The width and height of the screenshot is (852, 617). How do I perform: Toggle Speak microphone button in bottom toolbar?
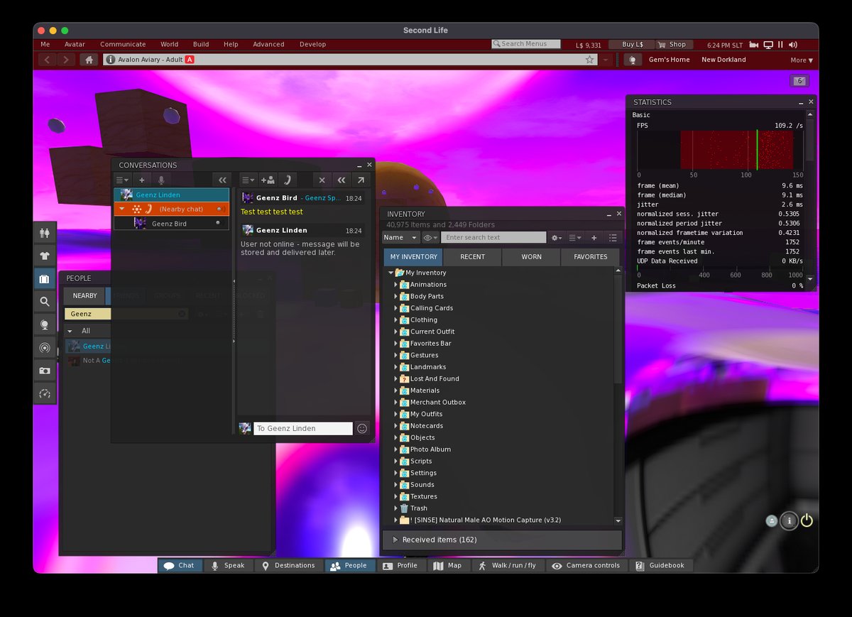pyautogui.click(x=227, y=566)
